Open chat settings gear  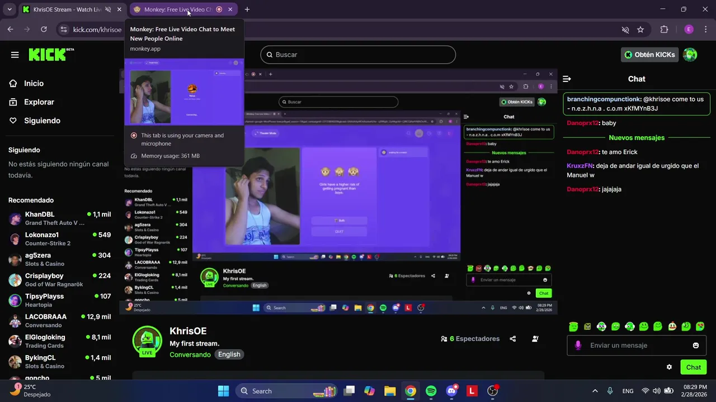pos(669,367)
